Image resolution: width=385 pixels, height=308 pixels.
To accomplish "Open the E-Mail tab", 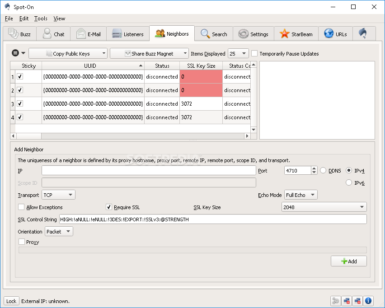I will [x=89, y=34].
